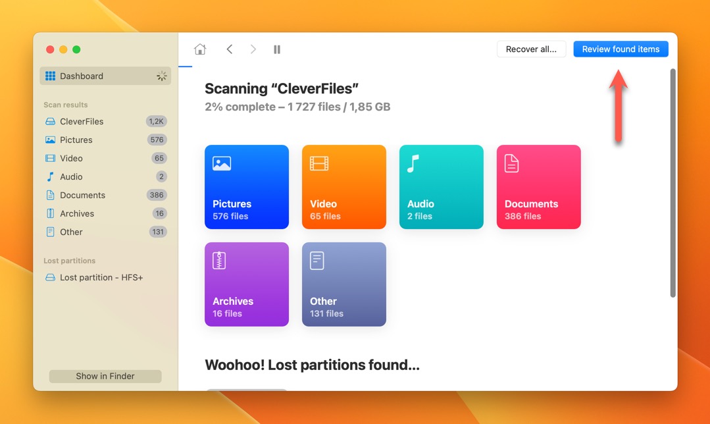Click the Audio music note sidebar icon

50,176
